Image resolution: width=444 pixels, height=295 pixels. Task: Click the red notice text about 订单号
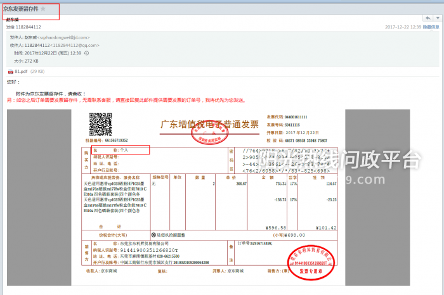pos(126,100)
